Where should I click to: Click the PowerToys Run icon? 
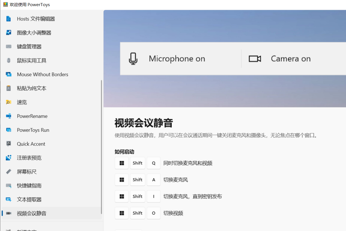tap(9, 130)
